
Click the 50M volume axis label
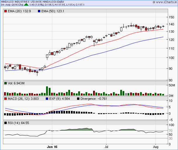(172, 85)
